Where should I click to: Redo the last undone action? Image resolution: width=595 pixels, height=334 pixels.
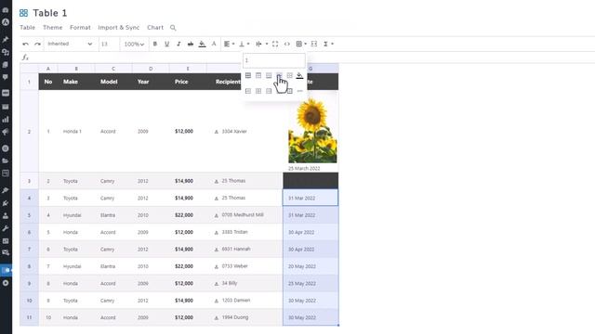[x=37, y=44]
